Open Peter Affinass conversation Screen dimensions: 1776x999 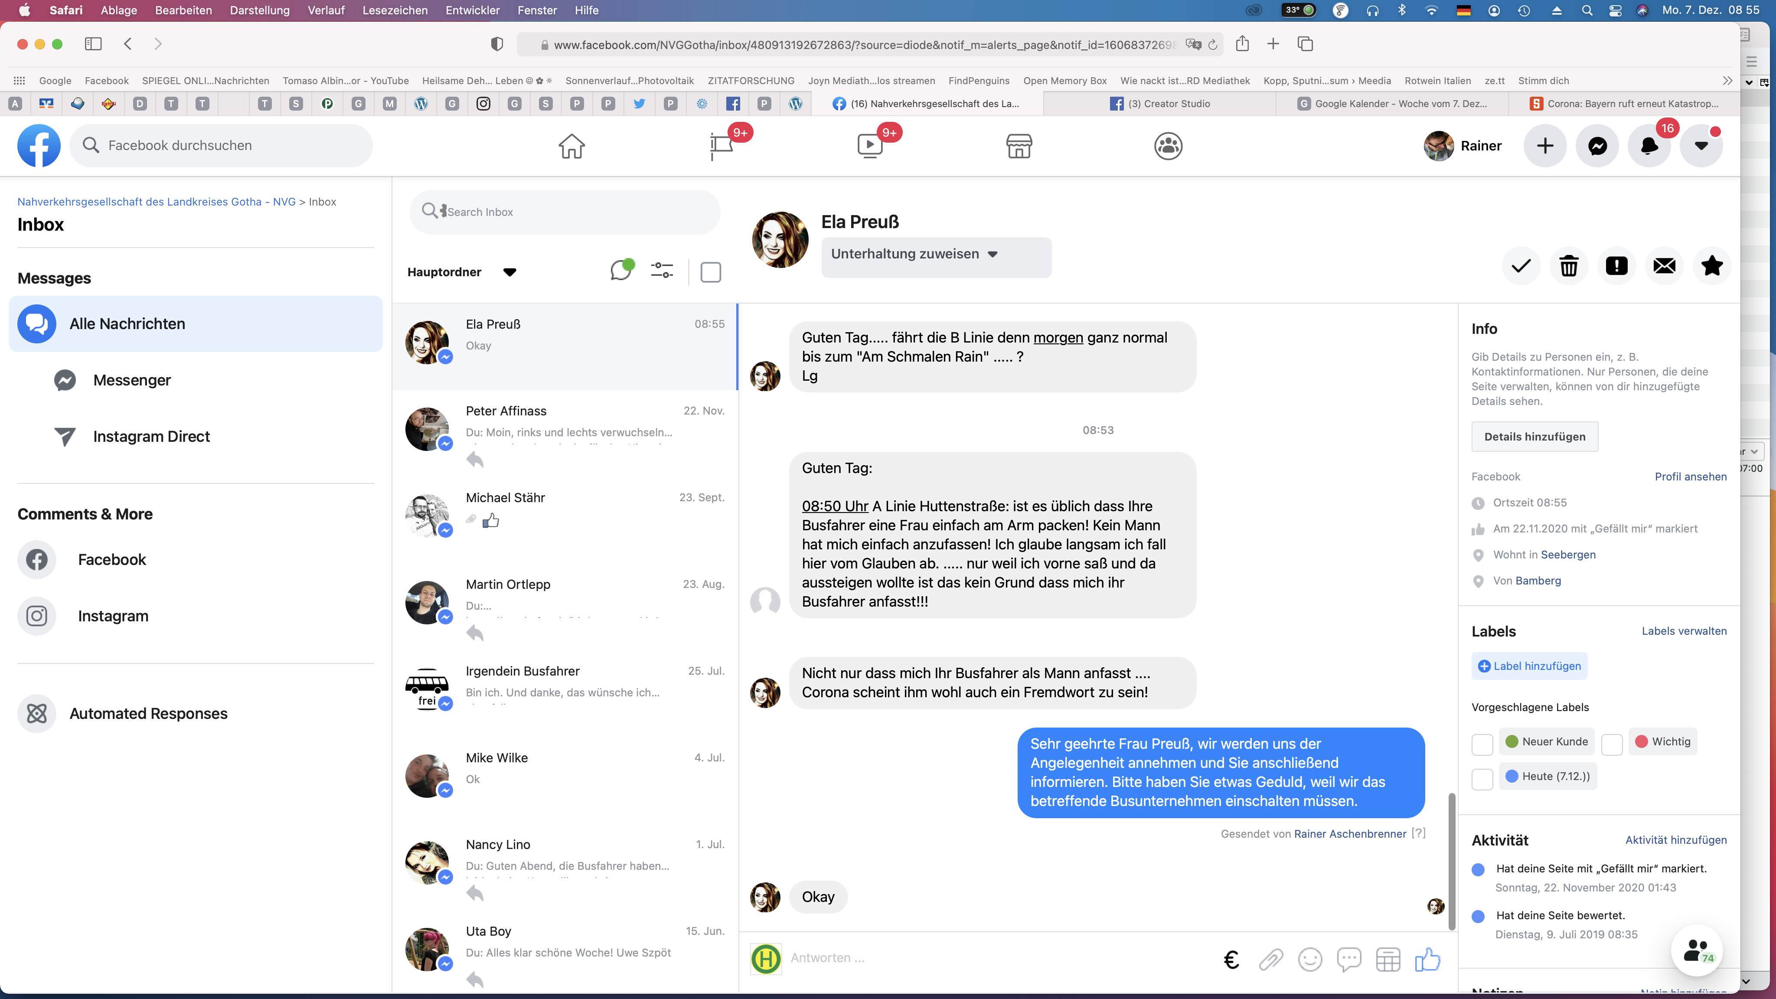565,434
